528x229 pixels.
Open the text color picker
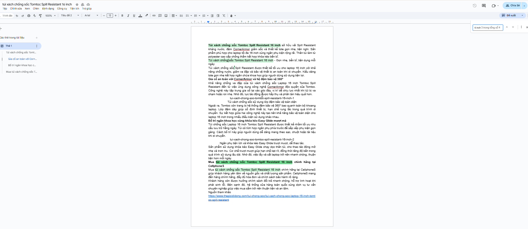coord(140,16)
